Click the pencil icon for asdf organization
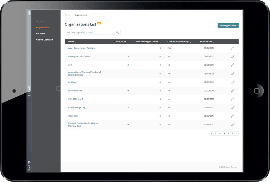The width and height of the screenshot is (270, 182). pos(233,65)
